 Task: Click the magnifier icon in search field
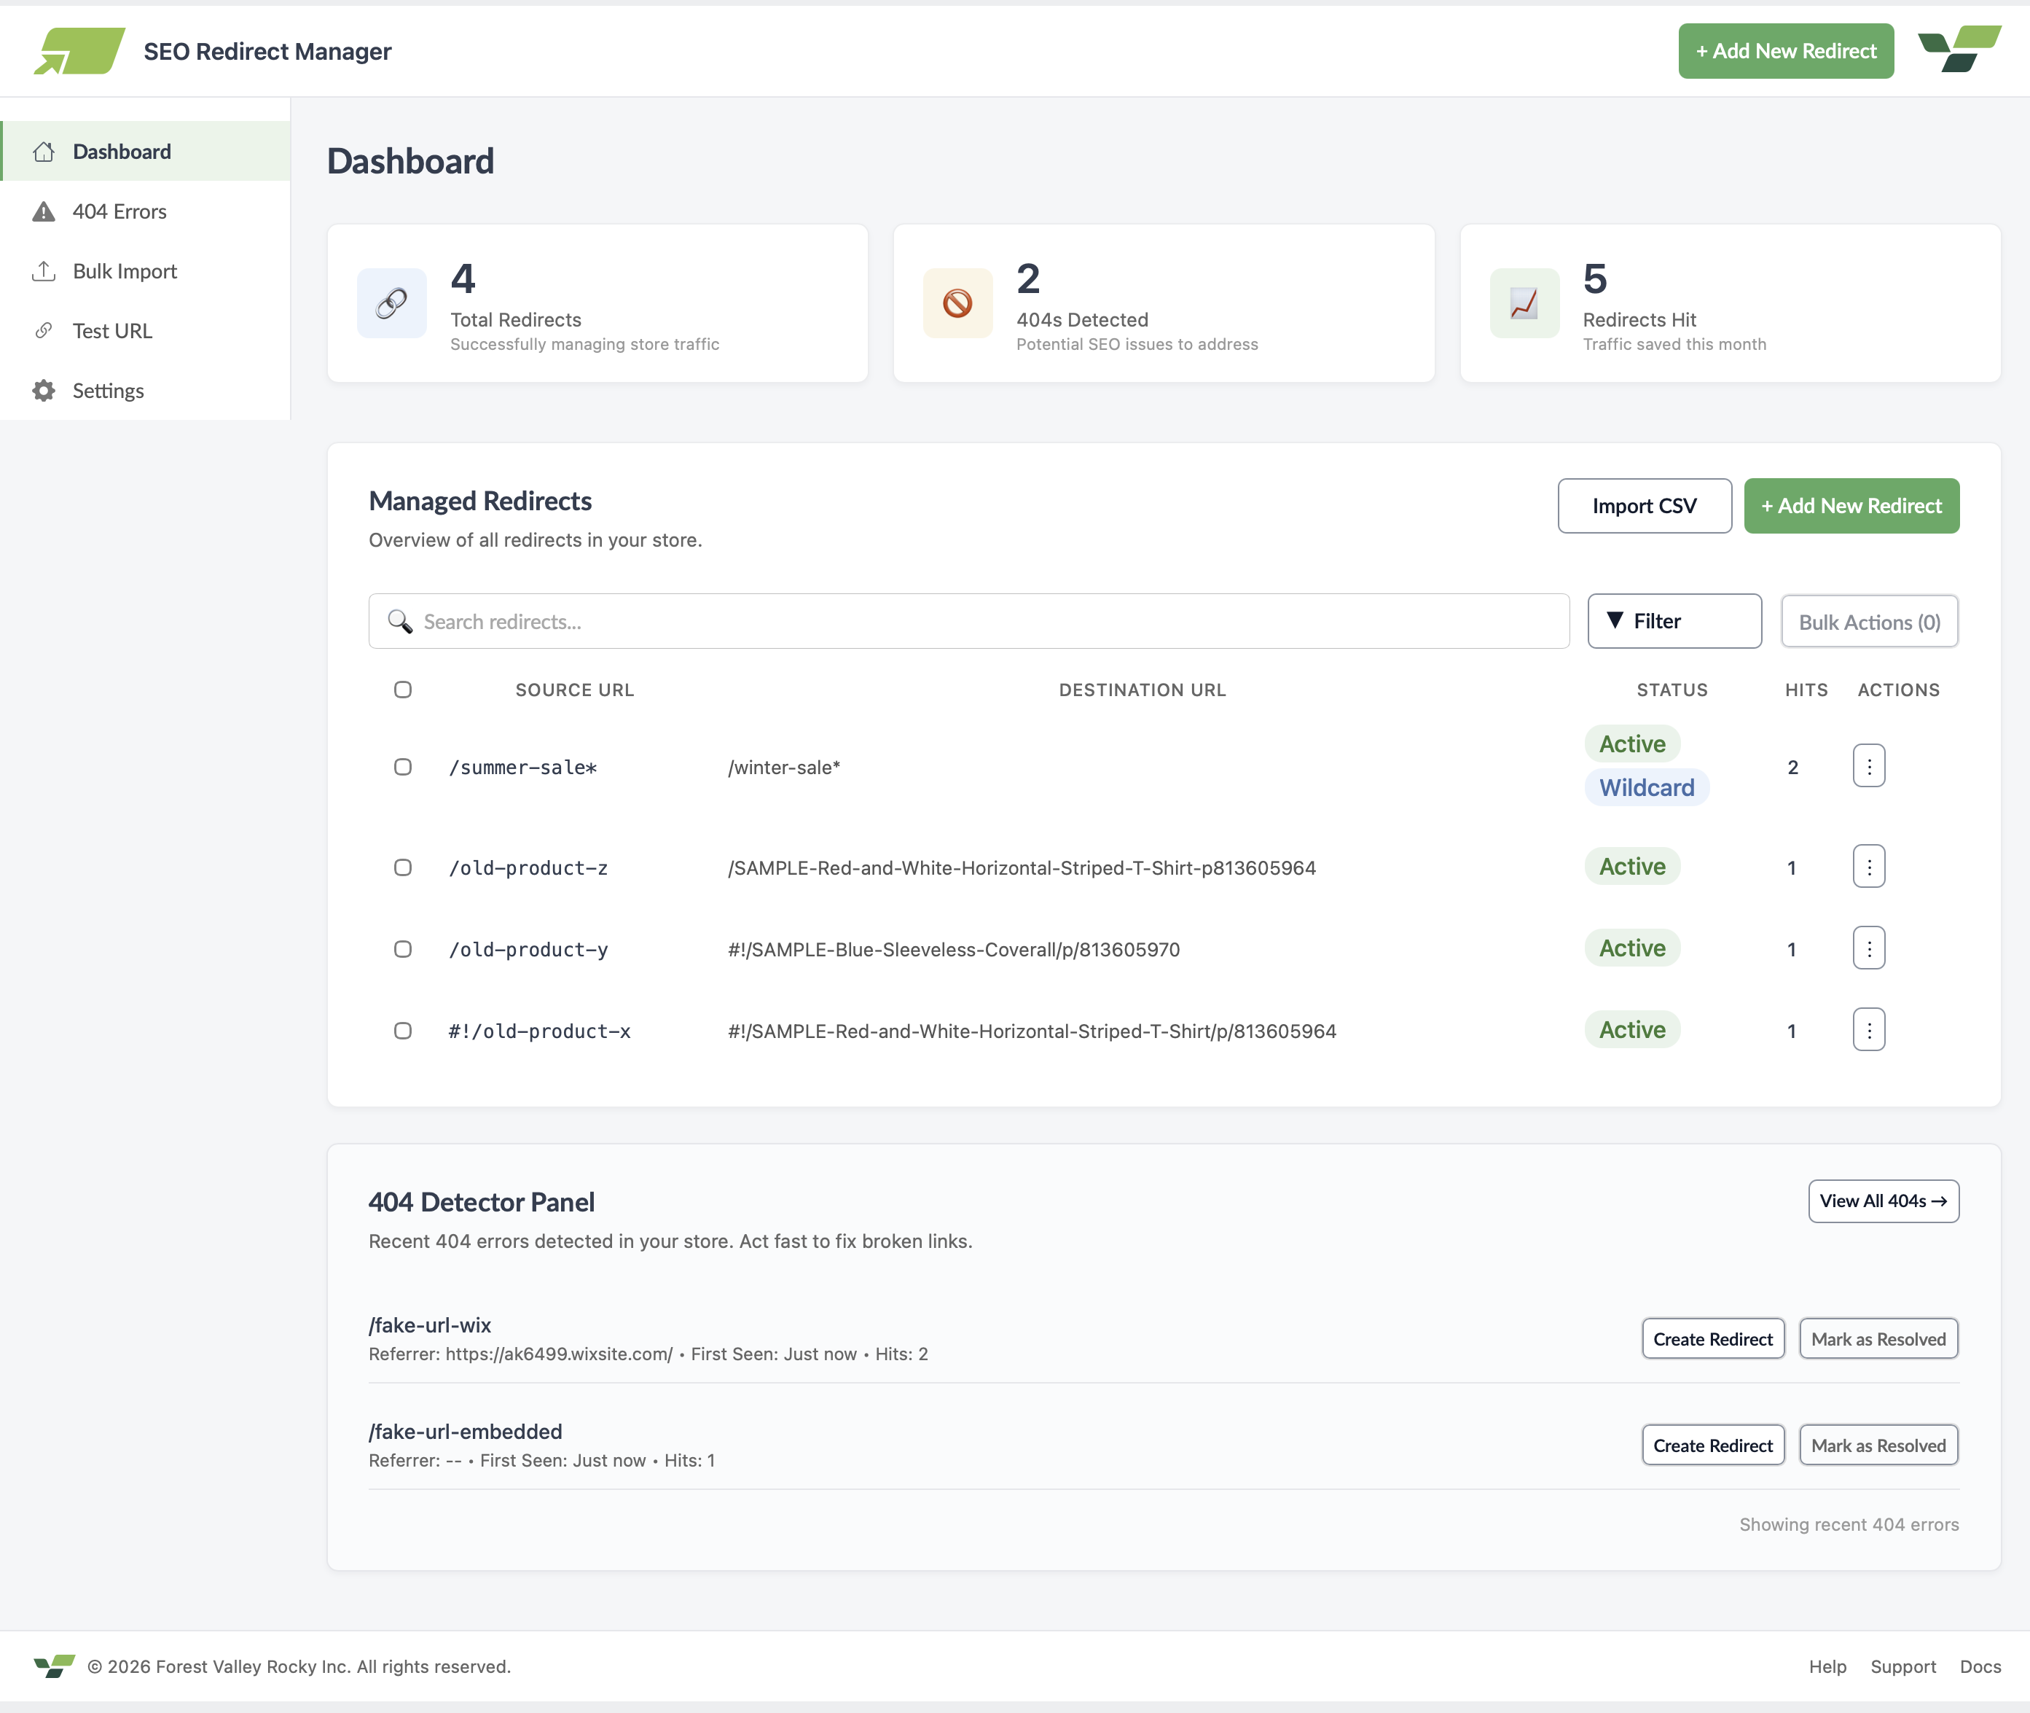coord(399,622)
